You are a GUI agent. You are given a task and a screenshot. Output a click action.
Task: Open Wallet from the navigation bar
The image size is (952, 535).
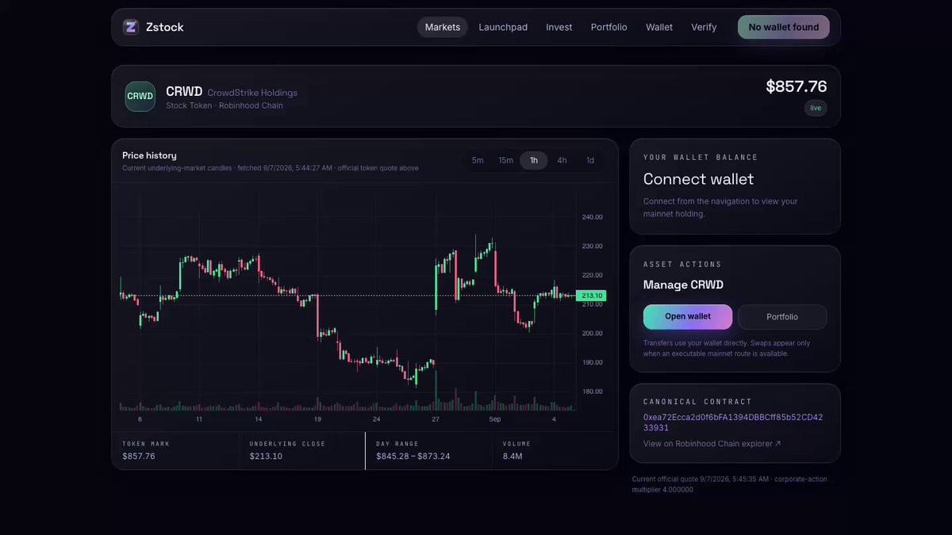[x=659, y=27]
